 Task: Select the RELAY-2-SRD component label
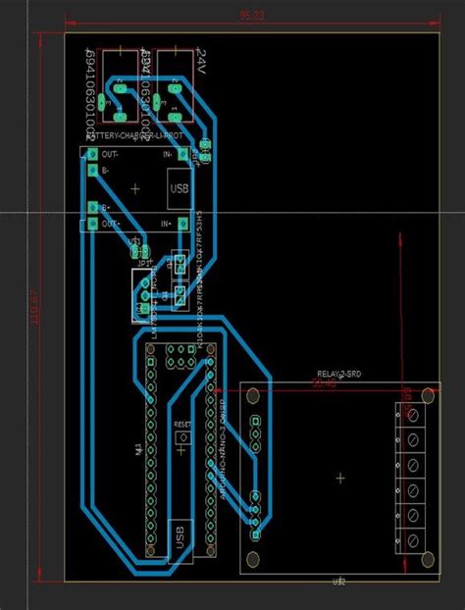click(338, 375)
